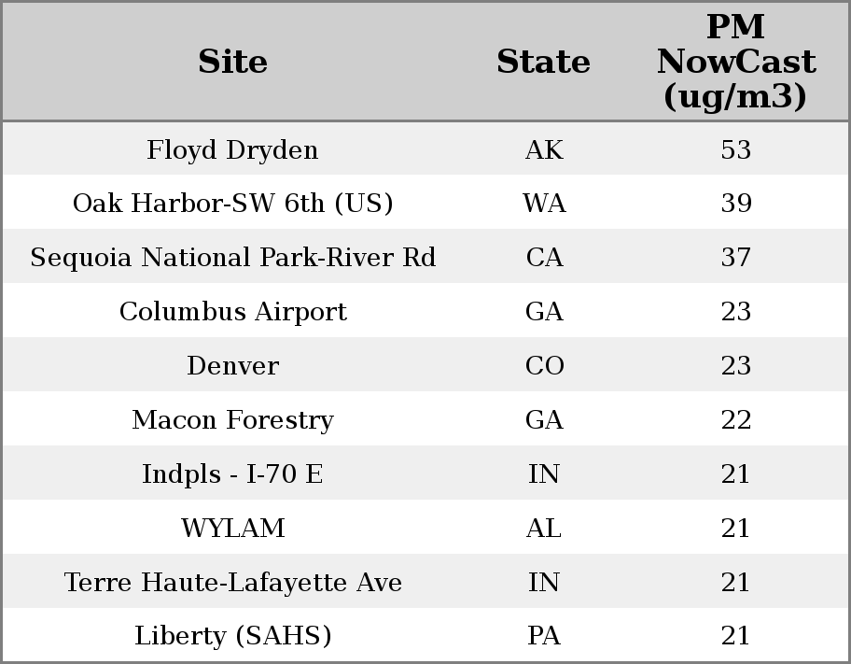
Task: Click the Terre Haute-Lafayette Ave cell
Action: 232,582
